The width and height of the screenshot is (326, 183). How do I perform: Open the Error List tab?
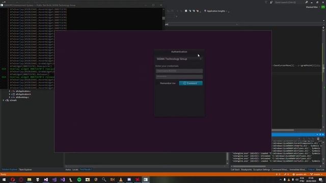[x=320, y=169]
